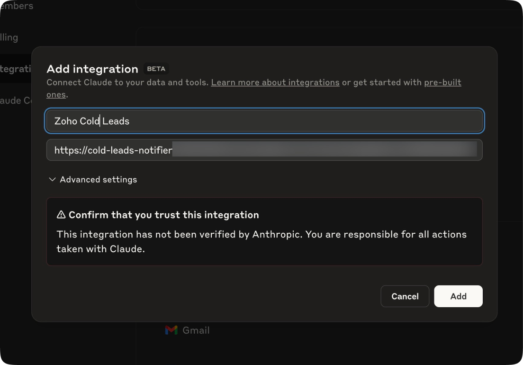
Task: Open "Learn more about integrations" link
Action: [275, 82]
